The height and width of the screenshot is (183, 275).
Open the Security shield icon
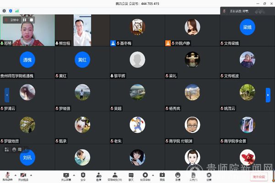pos(83,175)
